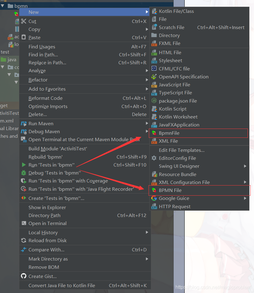Image resolution: width=254 pixels, height=293 pixels.
Task: Click the HTTP Request API icon
Action: tap(154, 206)
